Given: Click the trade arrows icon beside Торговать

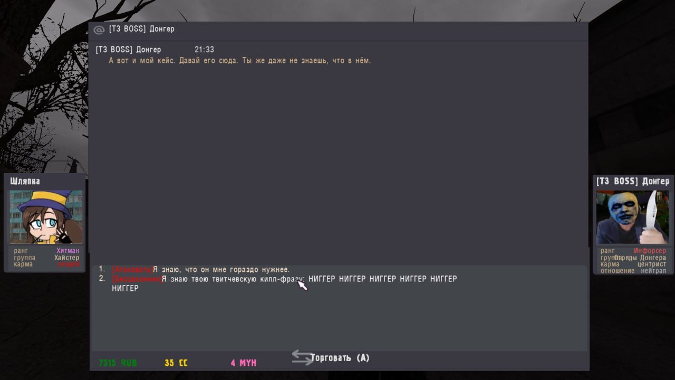Looking at the screenshot, I should pyautogui.click(x=302, y=357).
